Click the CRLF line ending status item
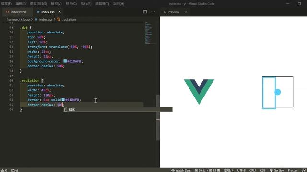Viewport: 307px width, 172px height. click(x=253, y=170)
